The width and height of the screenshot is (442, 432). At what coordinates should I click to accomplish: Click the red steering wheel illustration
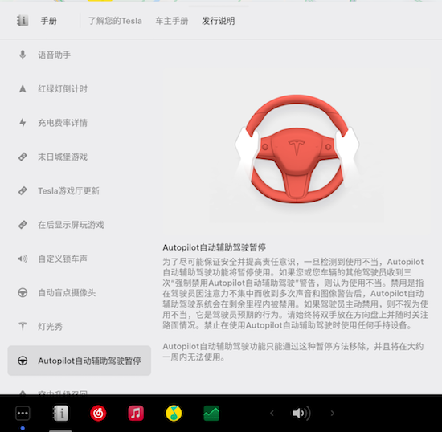tap(297, 149)
